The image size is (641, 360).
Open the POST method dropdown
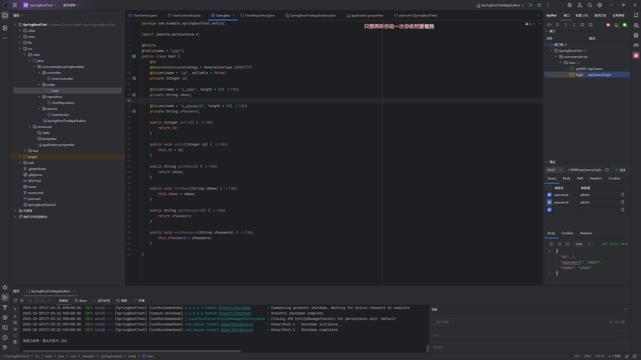click(554, 170)
